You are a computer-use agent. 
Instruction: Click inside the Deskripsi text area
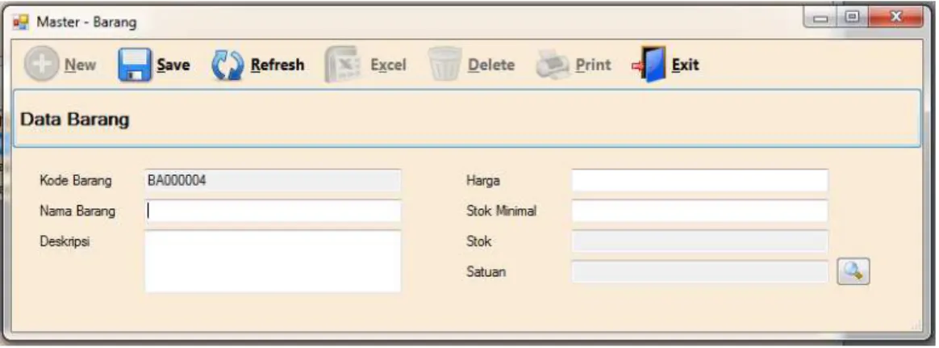click(273, 262)
